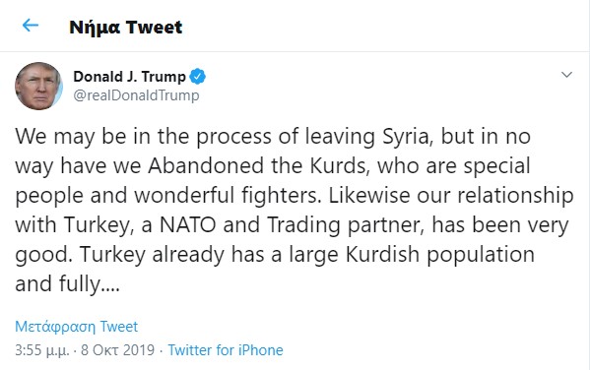The image size is (590, 370).
Task: Click the 3:55 μ.μ. timestamp
Action: [x=42, y=350]
